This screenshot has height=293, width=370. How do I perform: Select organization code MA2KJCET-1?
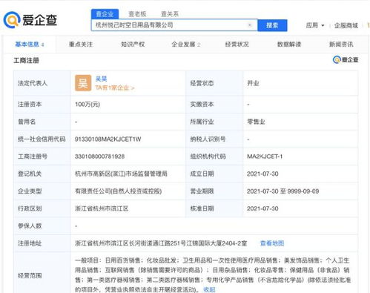265,157
